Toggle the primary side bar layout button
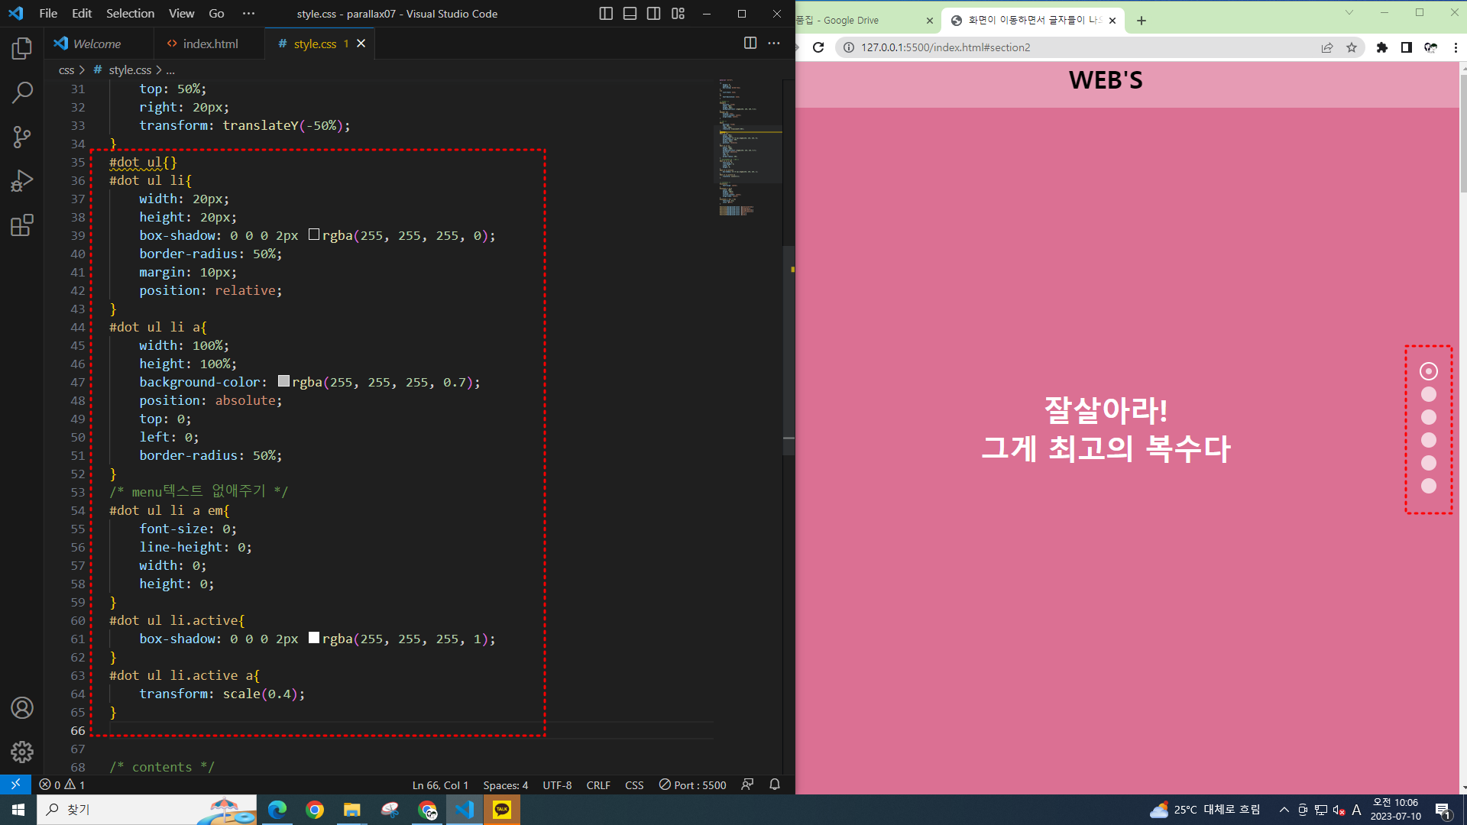The height and width of the screenshot is (825, 1467). coord(606,14)
